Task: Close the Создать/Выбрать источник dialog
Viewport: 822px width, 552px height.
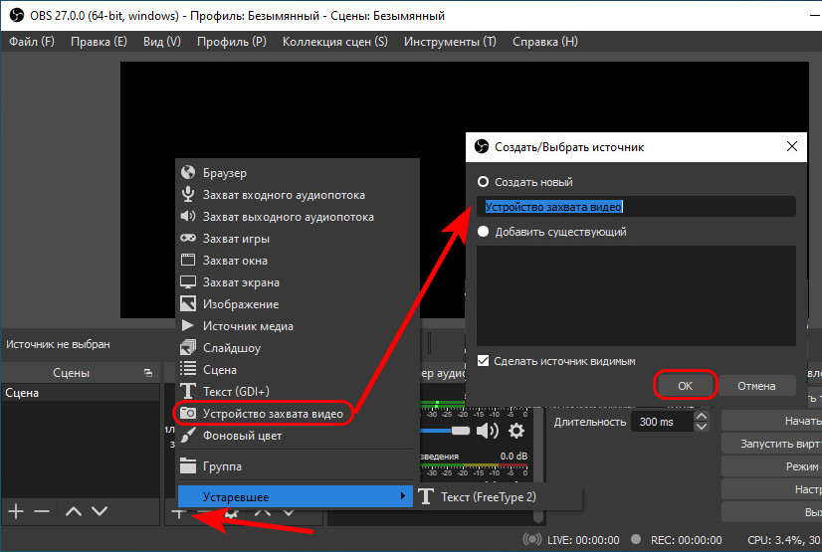Action: 792,146
